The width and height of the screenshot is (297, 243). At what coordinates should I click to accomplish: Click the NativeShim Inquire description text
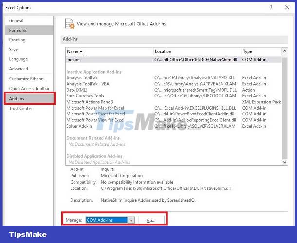point(148,200)
